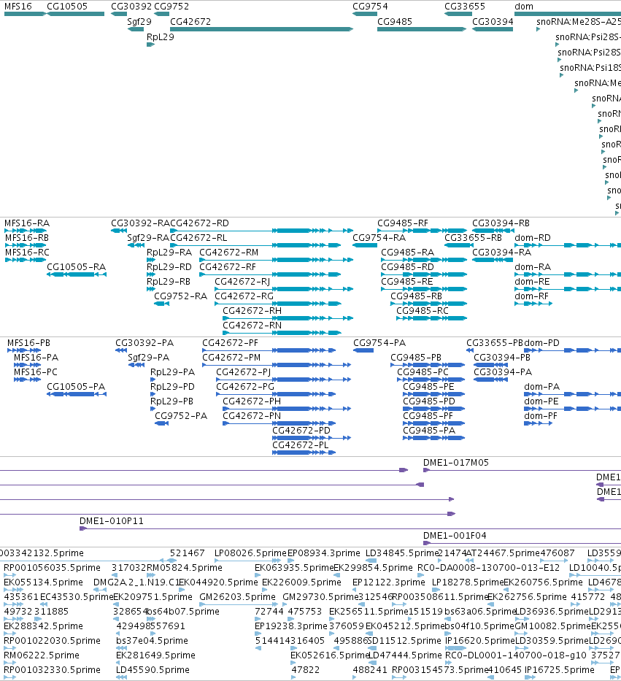The image size is (621, 681).
Task: Open EST bs37e04.5prime
Action: point(152,641)
